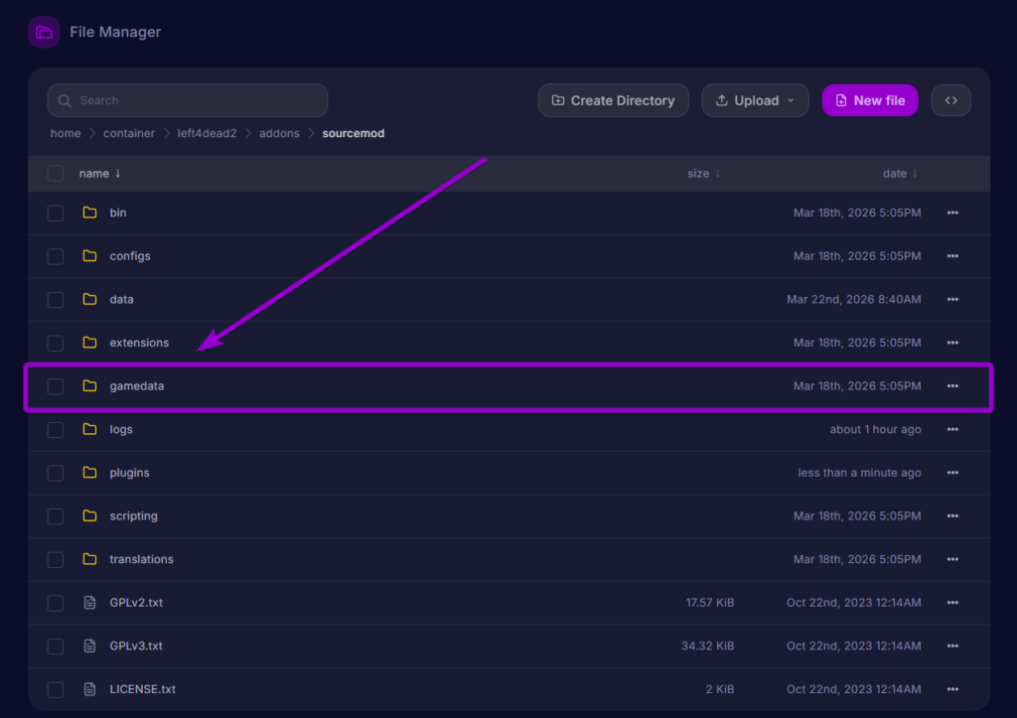Click the gamedata folder icon
Image resolution: width=1017 pixels, height=718 pixels.
coord(90,386)
